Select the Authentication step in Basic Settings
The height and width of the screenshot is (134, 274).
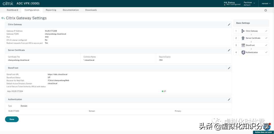tap(251, 52)
